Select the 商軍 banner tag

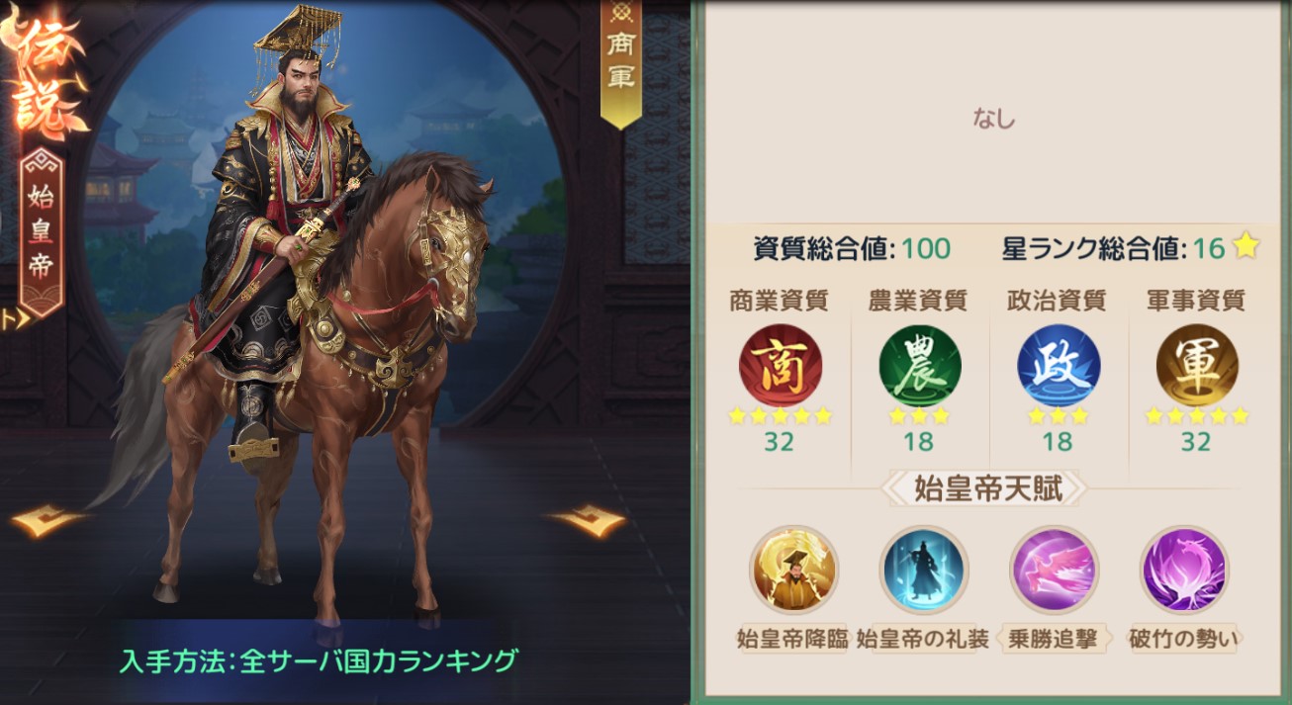coord(621,62)
